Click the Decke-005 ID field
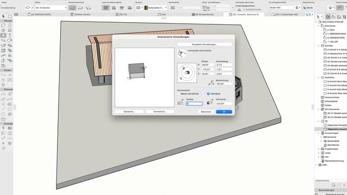This screenshot has width=347, height=195. tap(281, 8)
